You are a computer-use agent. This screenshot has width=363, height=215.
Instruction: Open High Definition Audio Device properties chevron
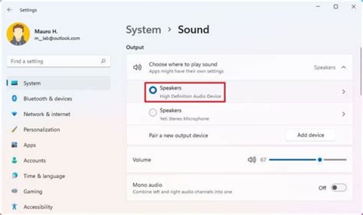[343, 92]
